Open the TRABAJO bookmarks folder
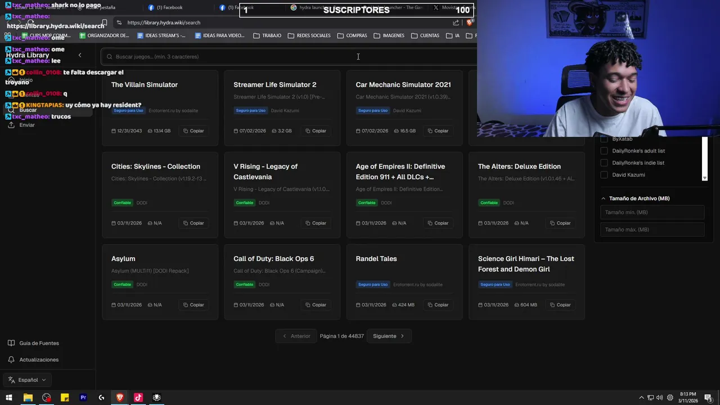Screen dimensions: 720x405 267,35
